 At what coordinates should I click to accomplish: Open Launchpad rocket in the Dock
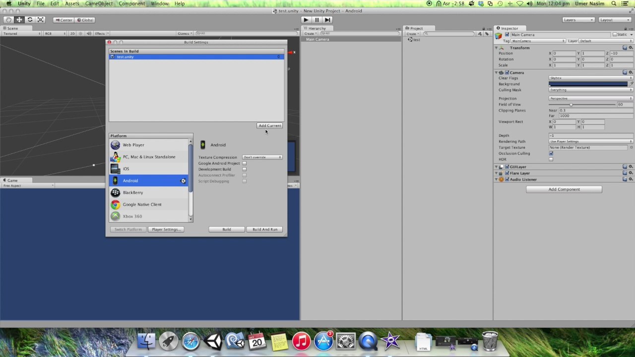tap(168, 341)
